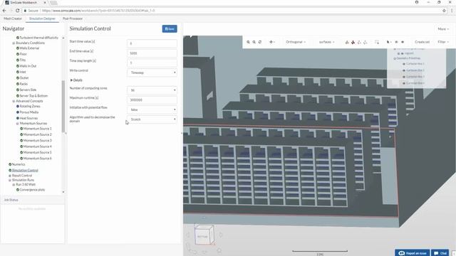Save the Simulation Control settings
Screen dimensions: 456x256
click(170, 28)
